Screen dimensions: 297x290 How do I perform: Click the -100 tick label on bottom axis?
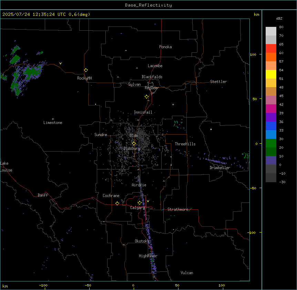pos(43,285)
